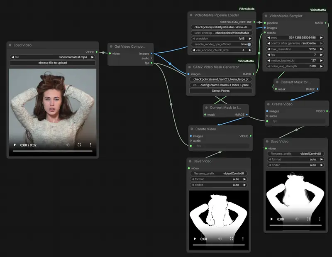Enter fullscreen on Load Video preview
This screenshot has width=332, height=257.
(79, 145)
